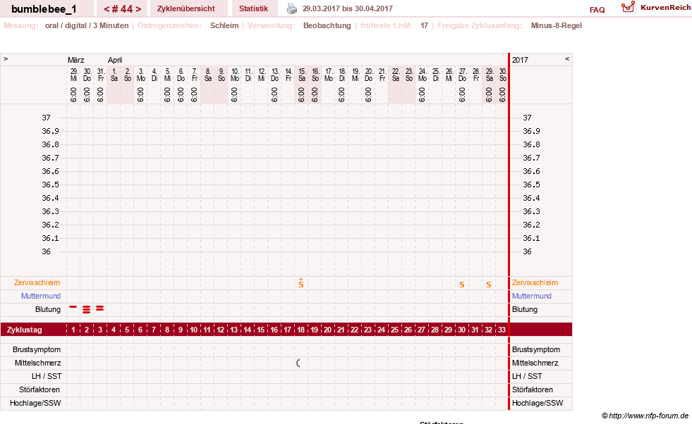Click the Minus-8-Regel setting value
This screenshot has width=692, height=424.
pos(556,25)
